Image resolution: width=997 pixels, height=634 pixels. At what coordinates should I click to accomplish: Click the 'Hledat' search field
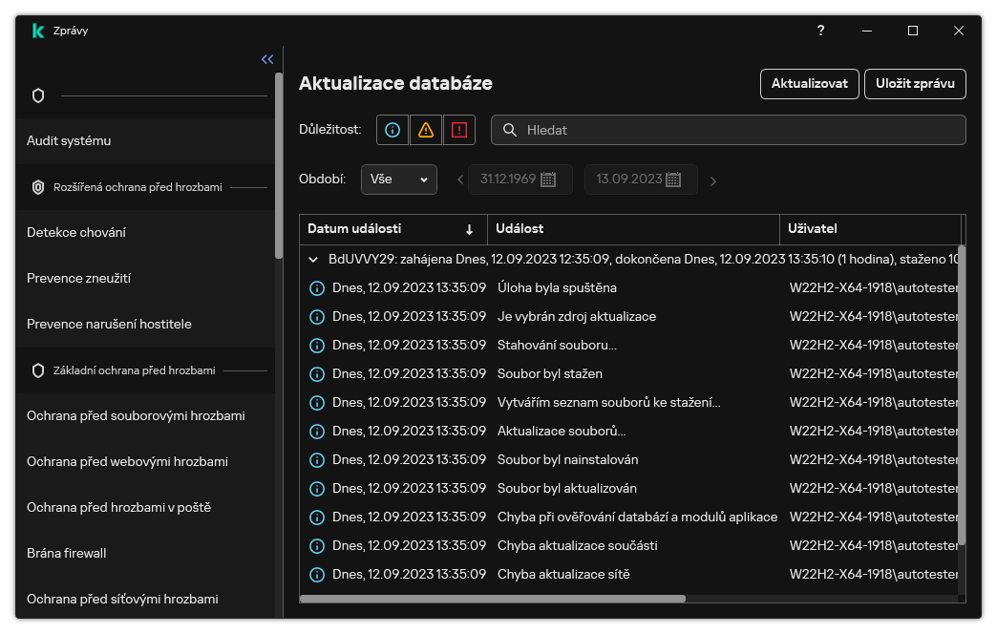click(x=735, y=130)
